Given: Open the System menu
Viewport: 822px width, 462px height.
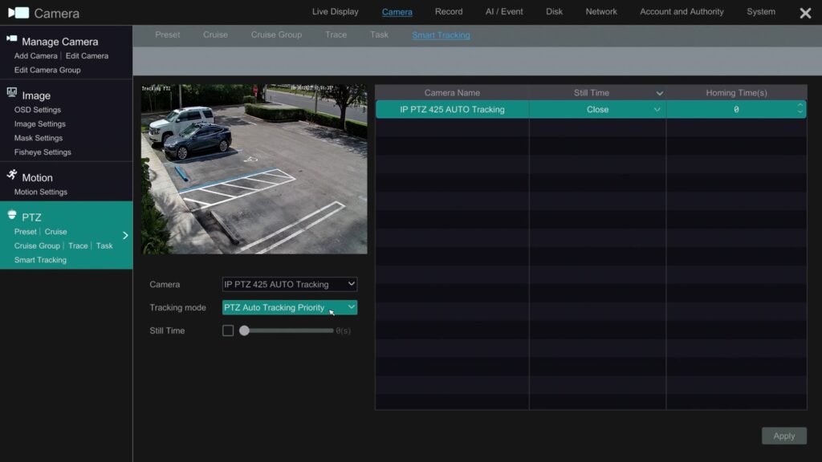Looking at the screenshot, I should [761, 11].
